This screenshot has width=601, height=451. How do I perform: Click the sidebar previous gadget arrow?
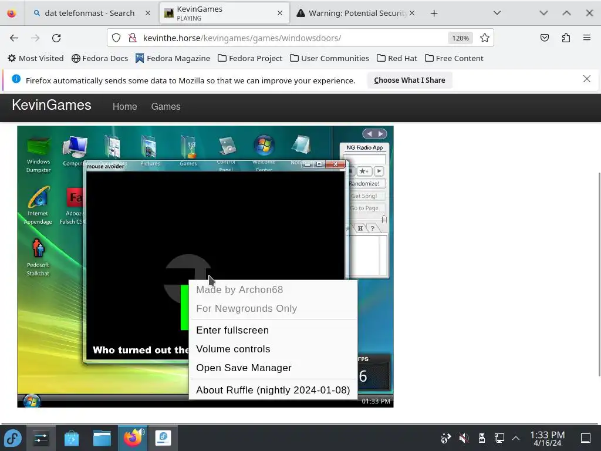pyautogui.click(x=369, y=134)
